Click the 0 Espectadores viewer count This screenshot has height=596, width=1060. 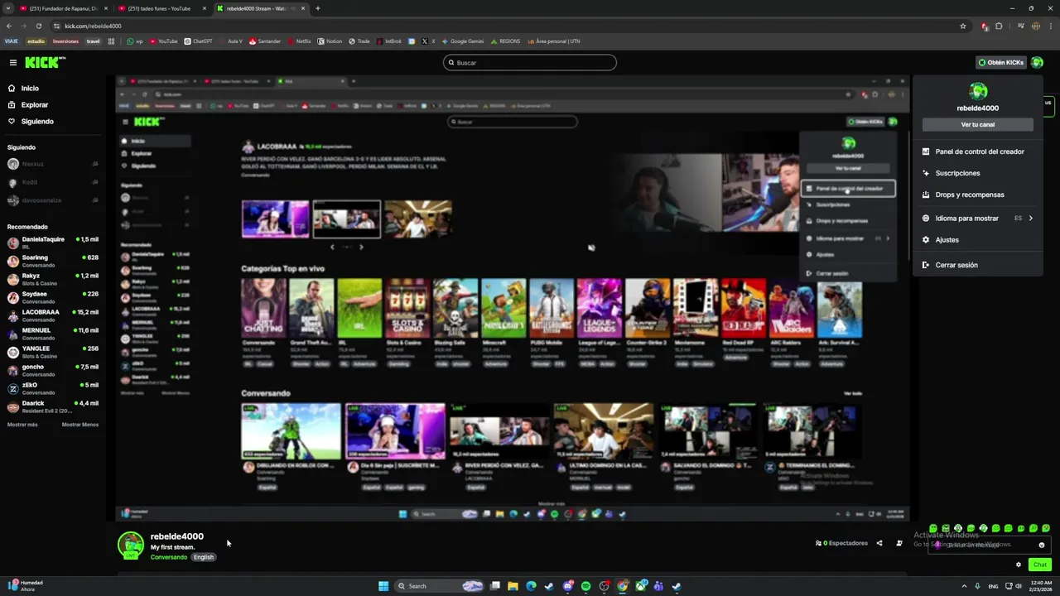click(x=841, y=543)
